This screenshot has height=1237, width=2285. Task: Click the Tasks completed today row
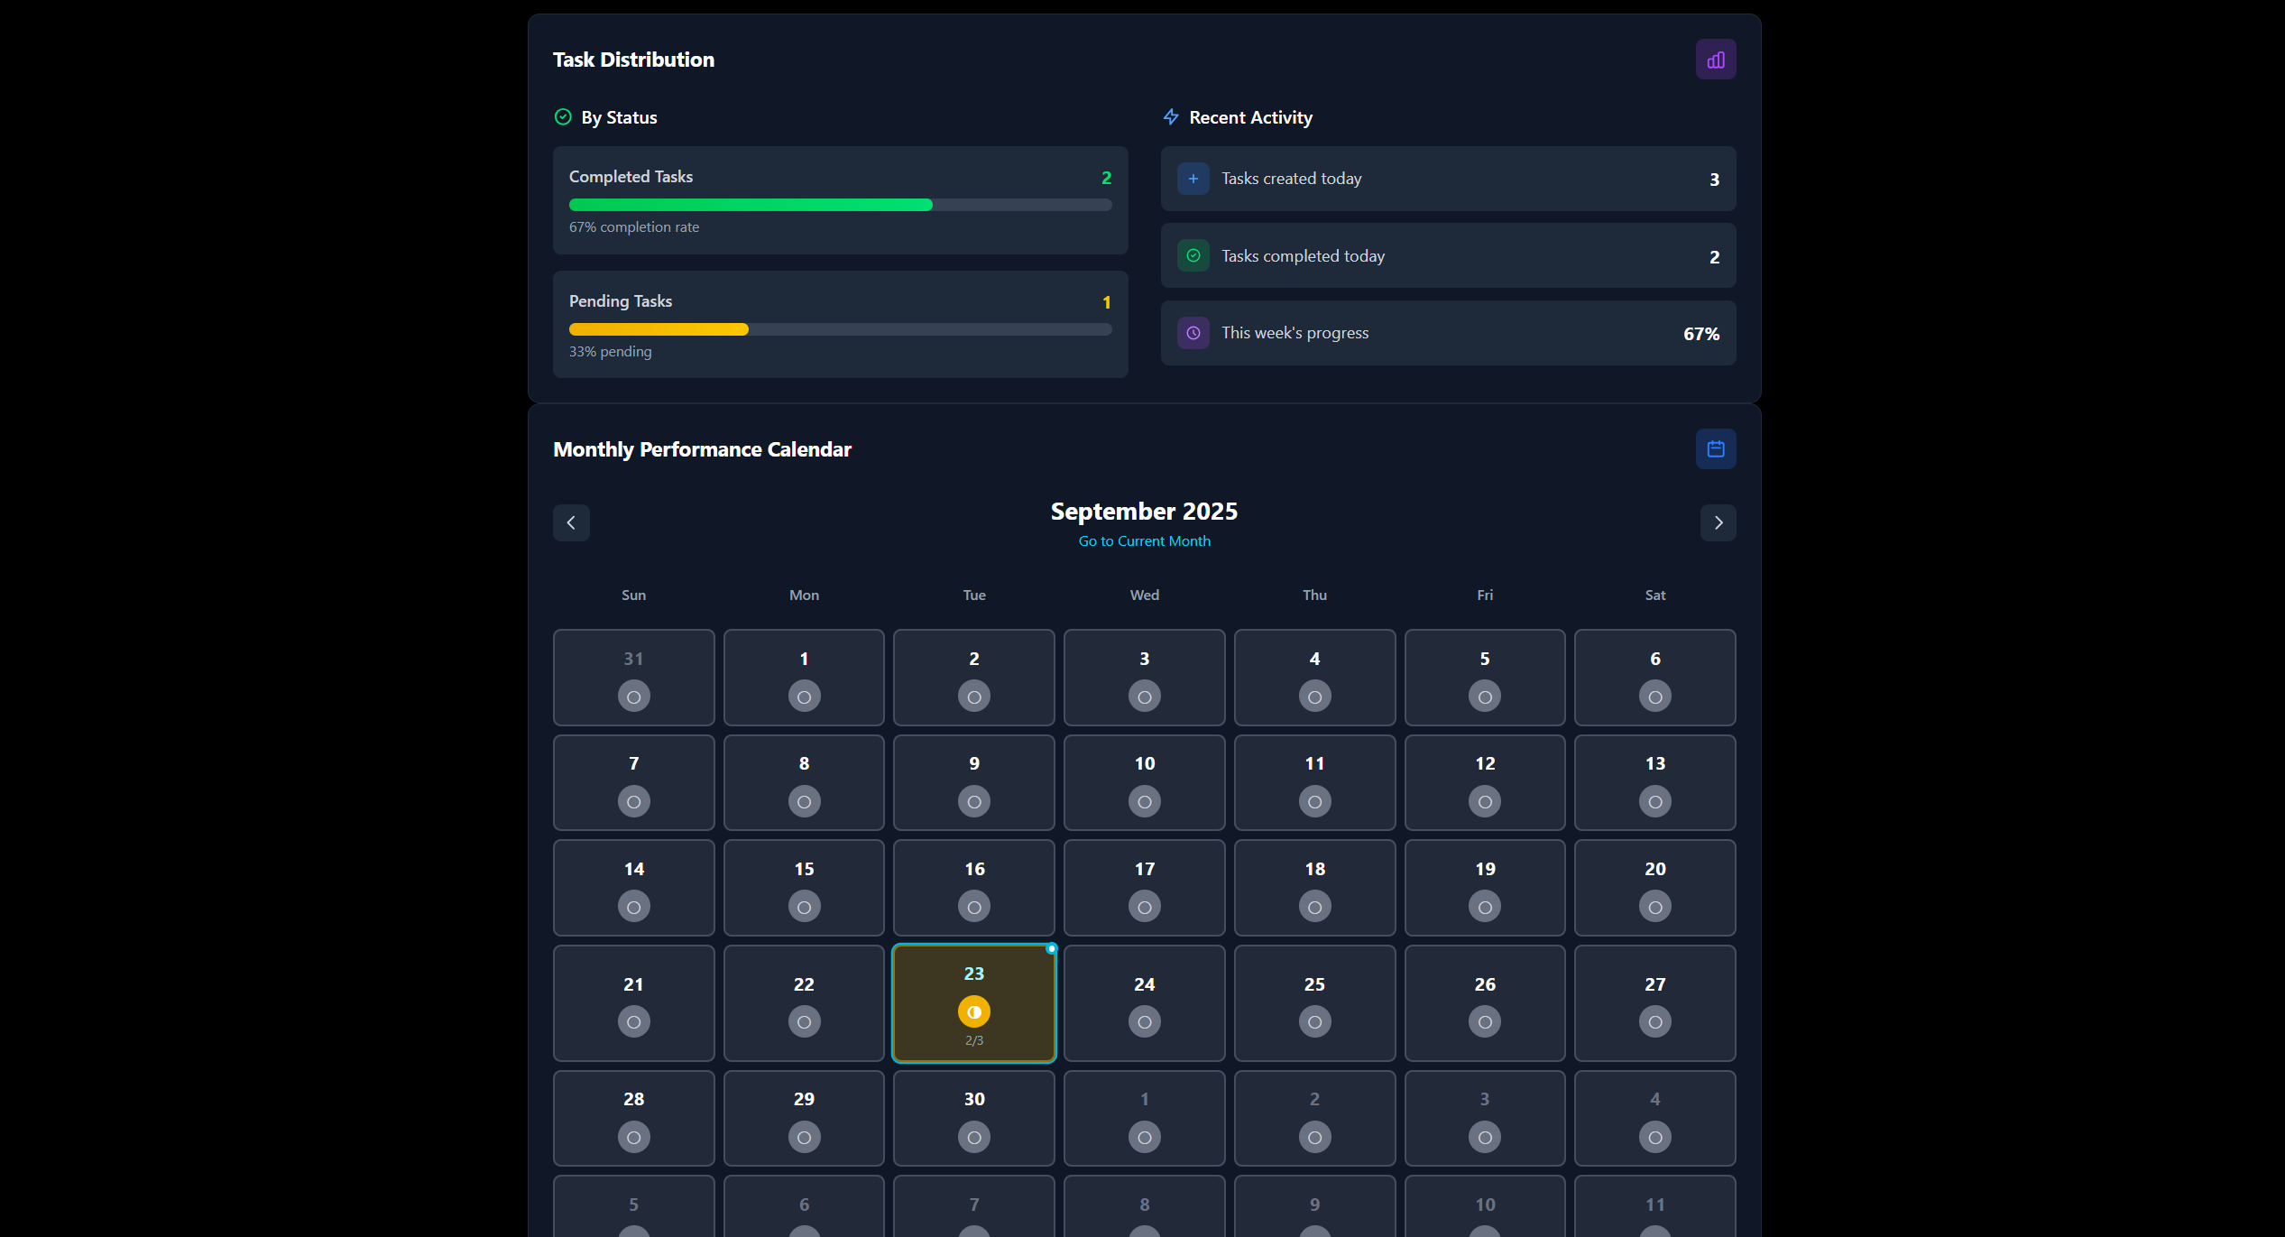point(1448,255)
